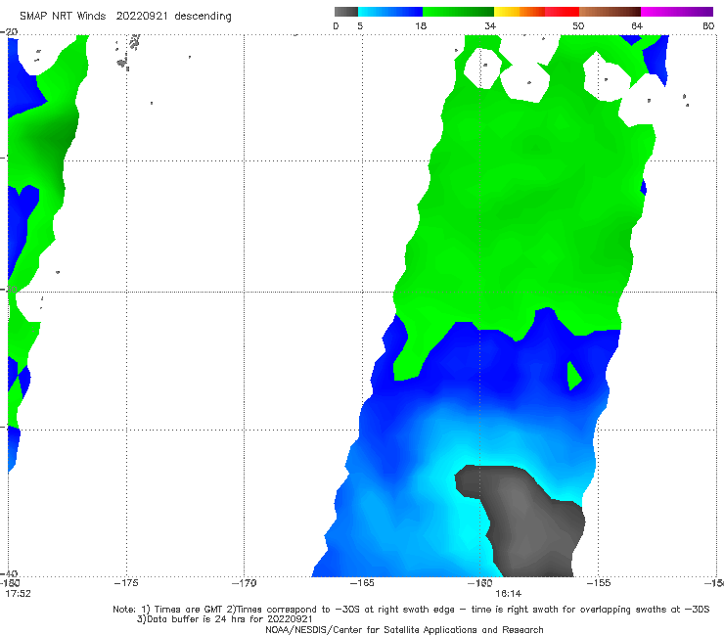Click the color bar label '5'
724x636 pixels.
point(360,25)
